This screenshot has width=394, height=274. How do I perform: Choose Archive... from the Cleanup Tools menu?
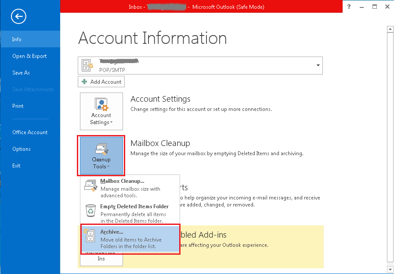pyautogui.click(x=130, y=239)
